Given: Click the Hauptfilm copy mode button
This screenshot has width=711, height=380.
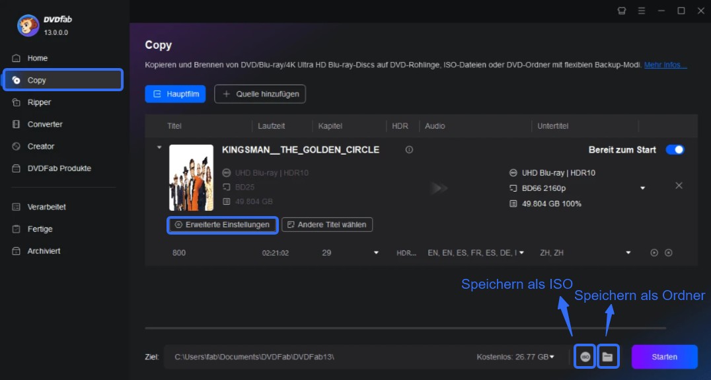Looking at the screenshot, I should (175, 94).
